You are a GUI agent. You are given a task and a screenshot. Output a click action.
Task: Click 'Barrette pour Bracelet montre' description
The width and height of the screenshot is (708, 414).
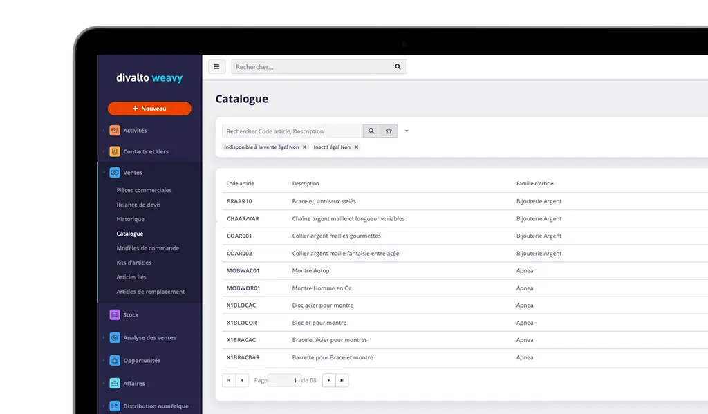(333, 357)
